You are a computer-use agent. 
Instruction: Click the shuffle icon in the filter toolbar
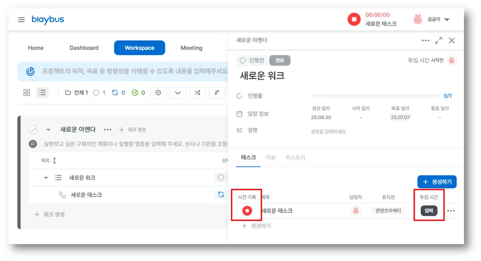click(x=197, y=92)
